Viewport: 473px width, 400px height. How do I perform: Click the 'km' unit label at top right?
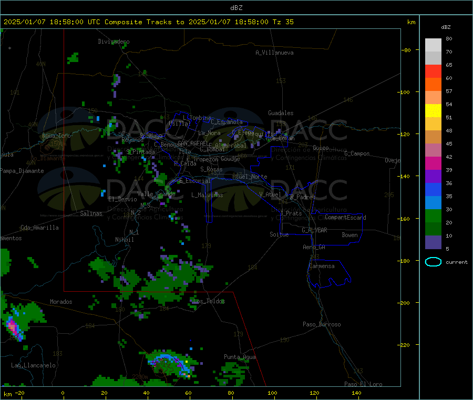click(411, 22)
